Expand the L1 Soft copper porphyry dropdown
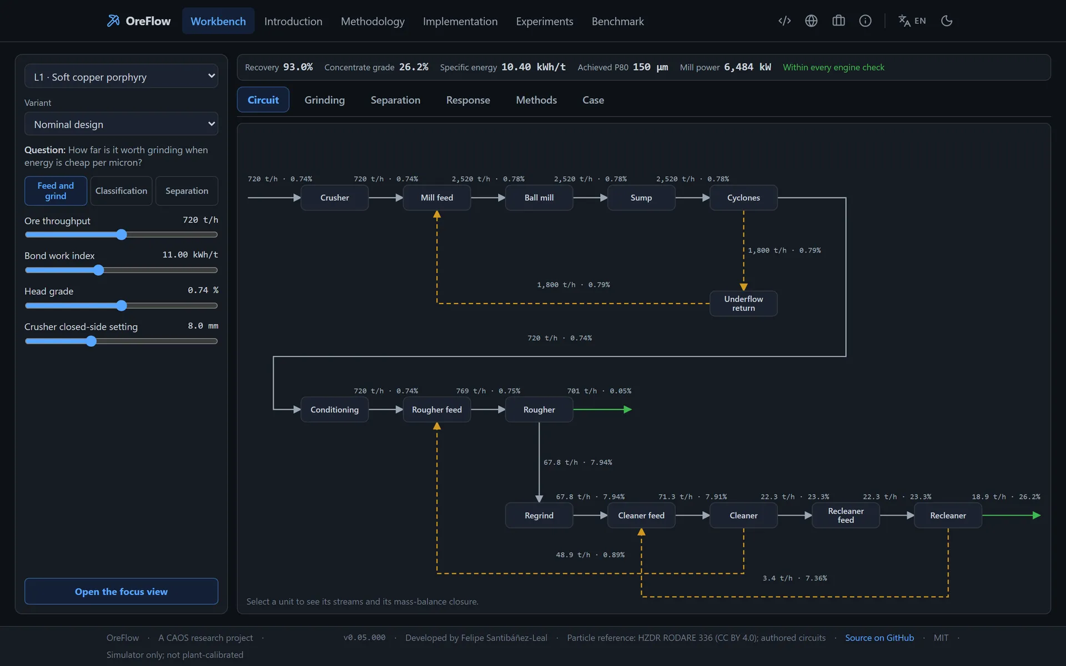Screen dimensions: 1066x666 click(121, 77)
